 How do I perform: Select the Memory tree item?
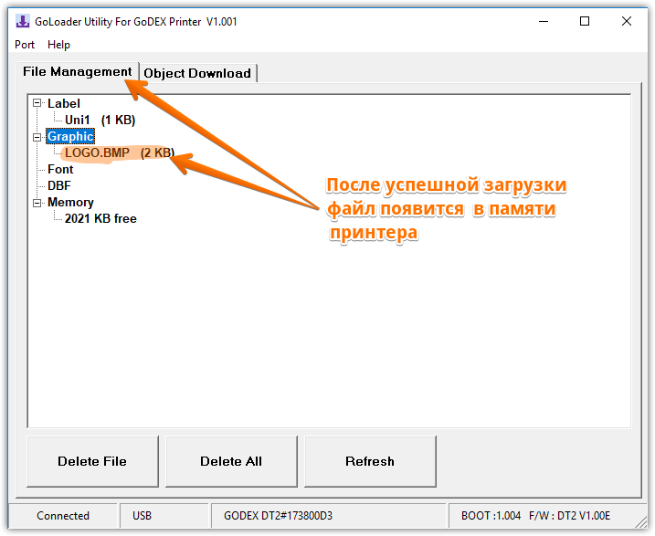[x=70, y=203]
